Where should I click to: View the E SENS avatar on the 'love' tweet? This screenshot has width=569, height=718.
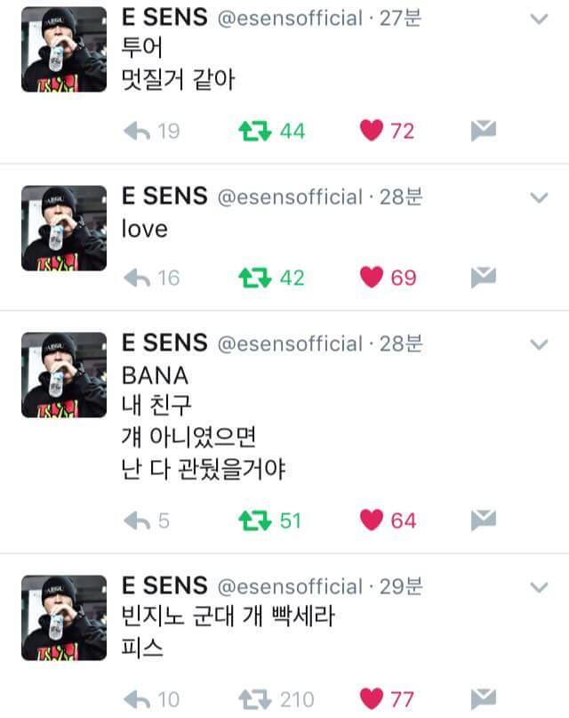[x=64, y=228]
